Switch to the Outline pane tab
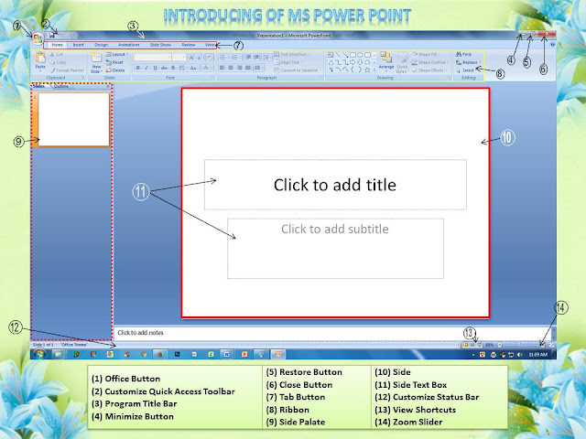 [x=61, y=86]
